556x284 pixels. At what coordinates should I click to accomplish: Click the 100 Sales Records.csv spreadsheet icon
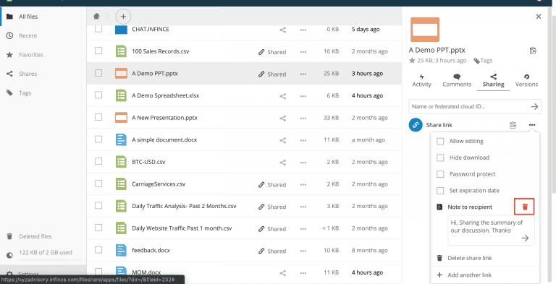[x=122, y=51]
